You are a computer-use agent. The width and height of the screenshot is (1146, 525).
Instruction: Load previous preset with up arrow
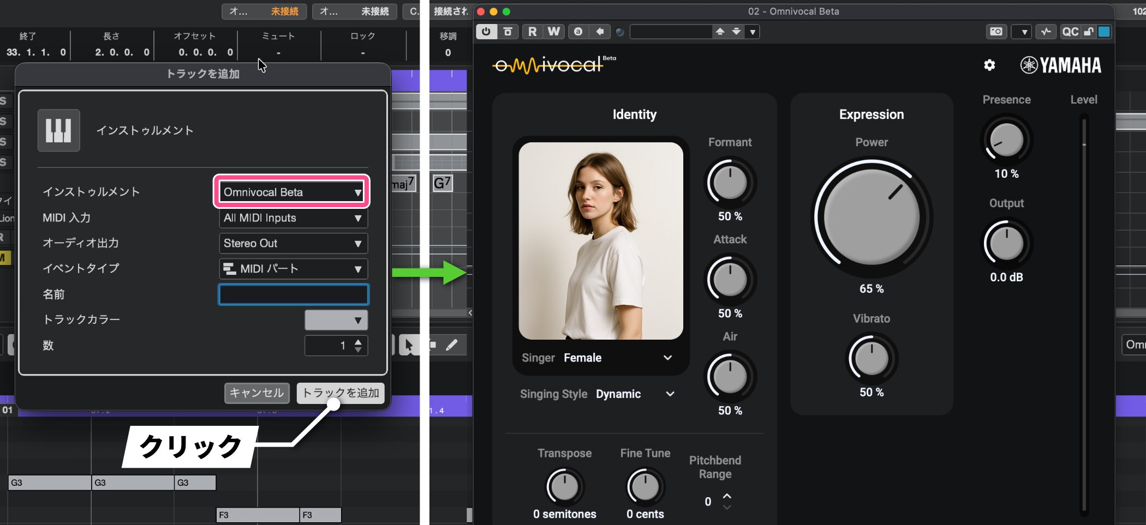click(720, 32)
